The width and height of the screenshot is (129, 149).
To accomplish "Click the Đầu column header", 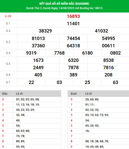I will (5, 94).
